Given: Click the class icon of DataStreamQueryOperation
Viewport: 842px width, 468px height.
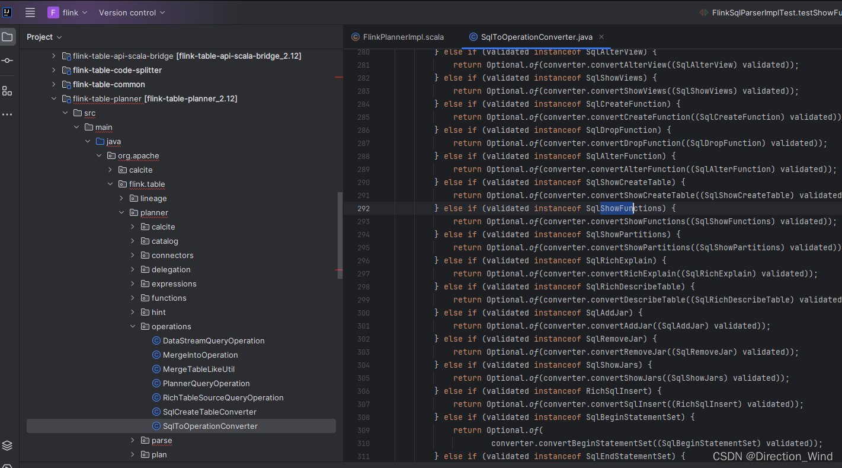Looking at the screenshot, I should [x=156, y=340].
